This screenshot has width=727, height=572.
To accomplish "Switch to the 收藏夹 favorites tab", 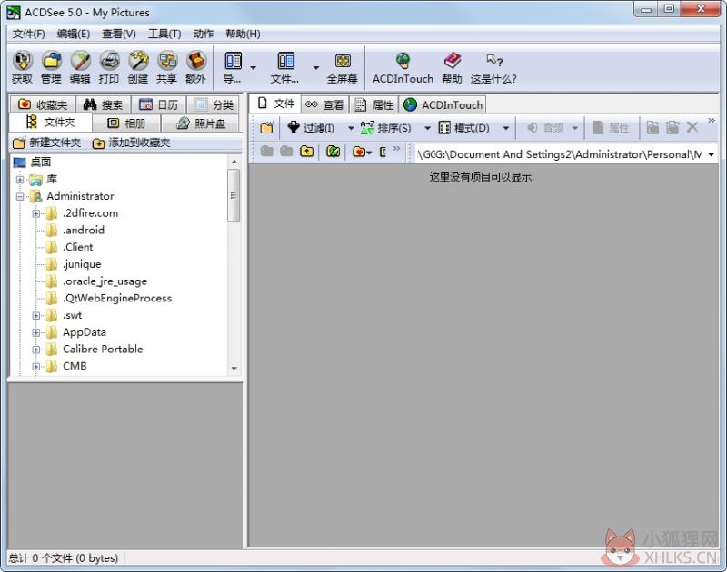I will [43, 104].
